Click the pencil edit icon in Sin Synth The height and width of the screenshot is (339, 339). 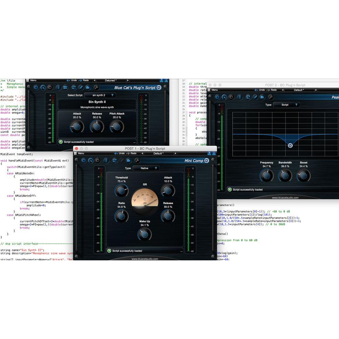click(x=81, y=87)
